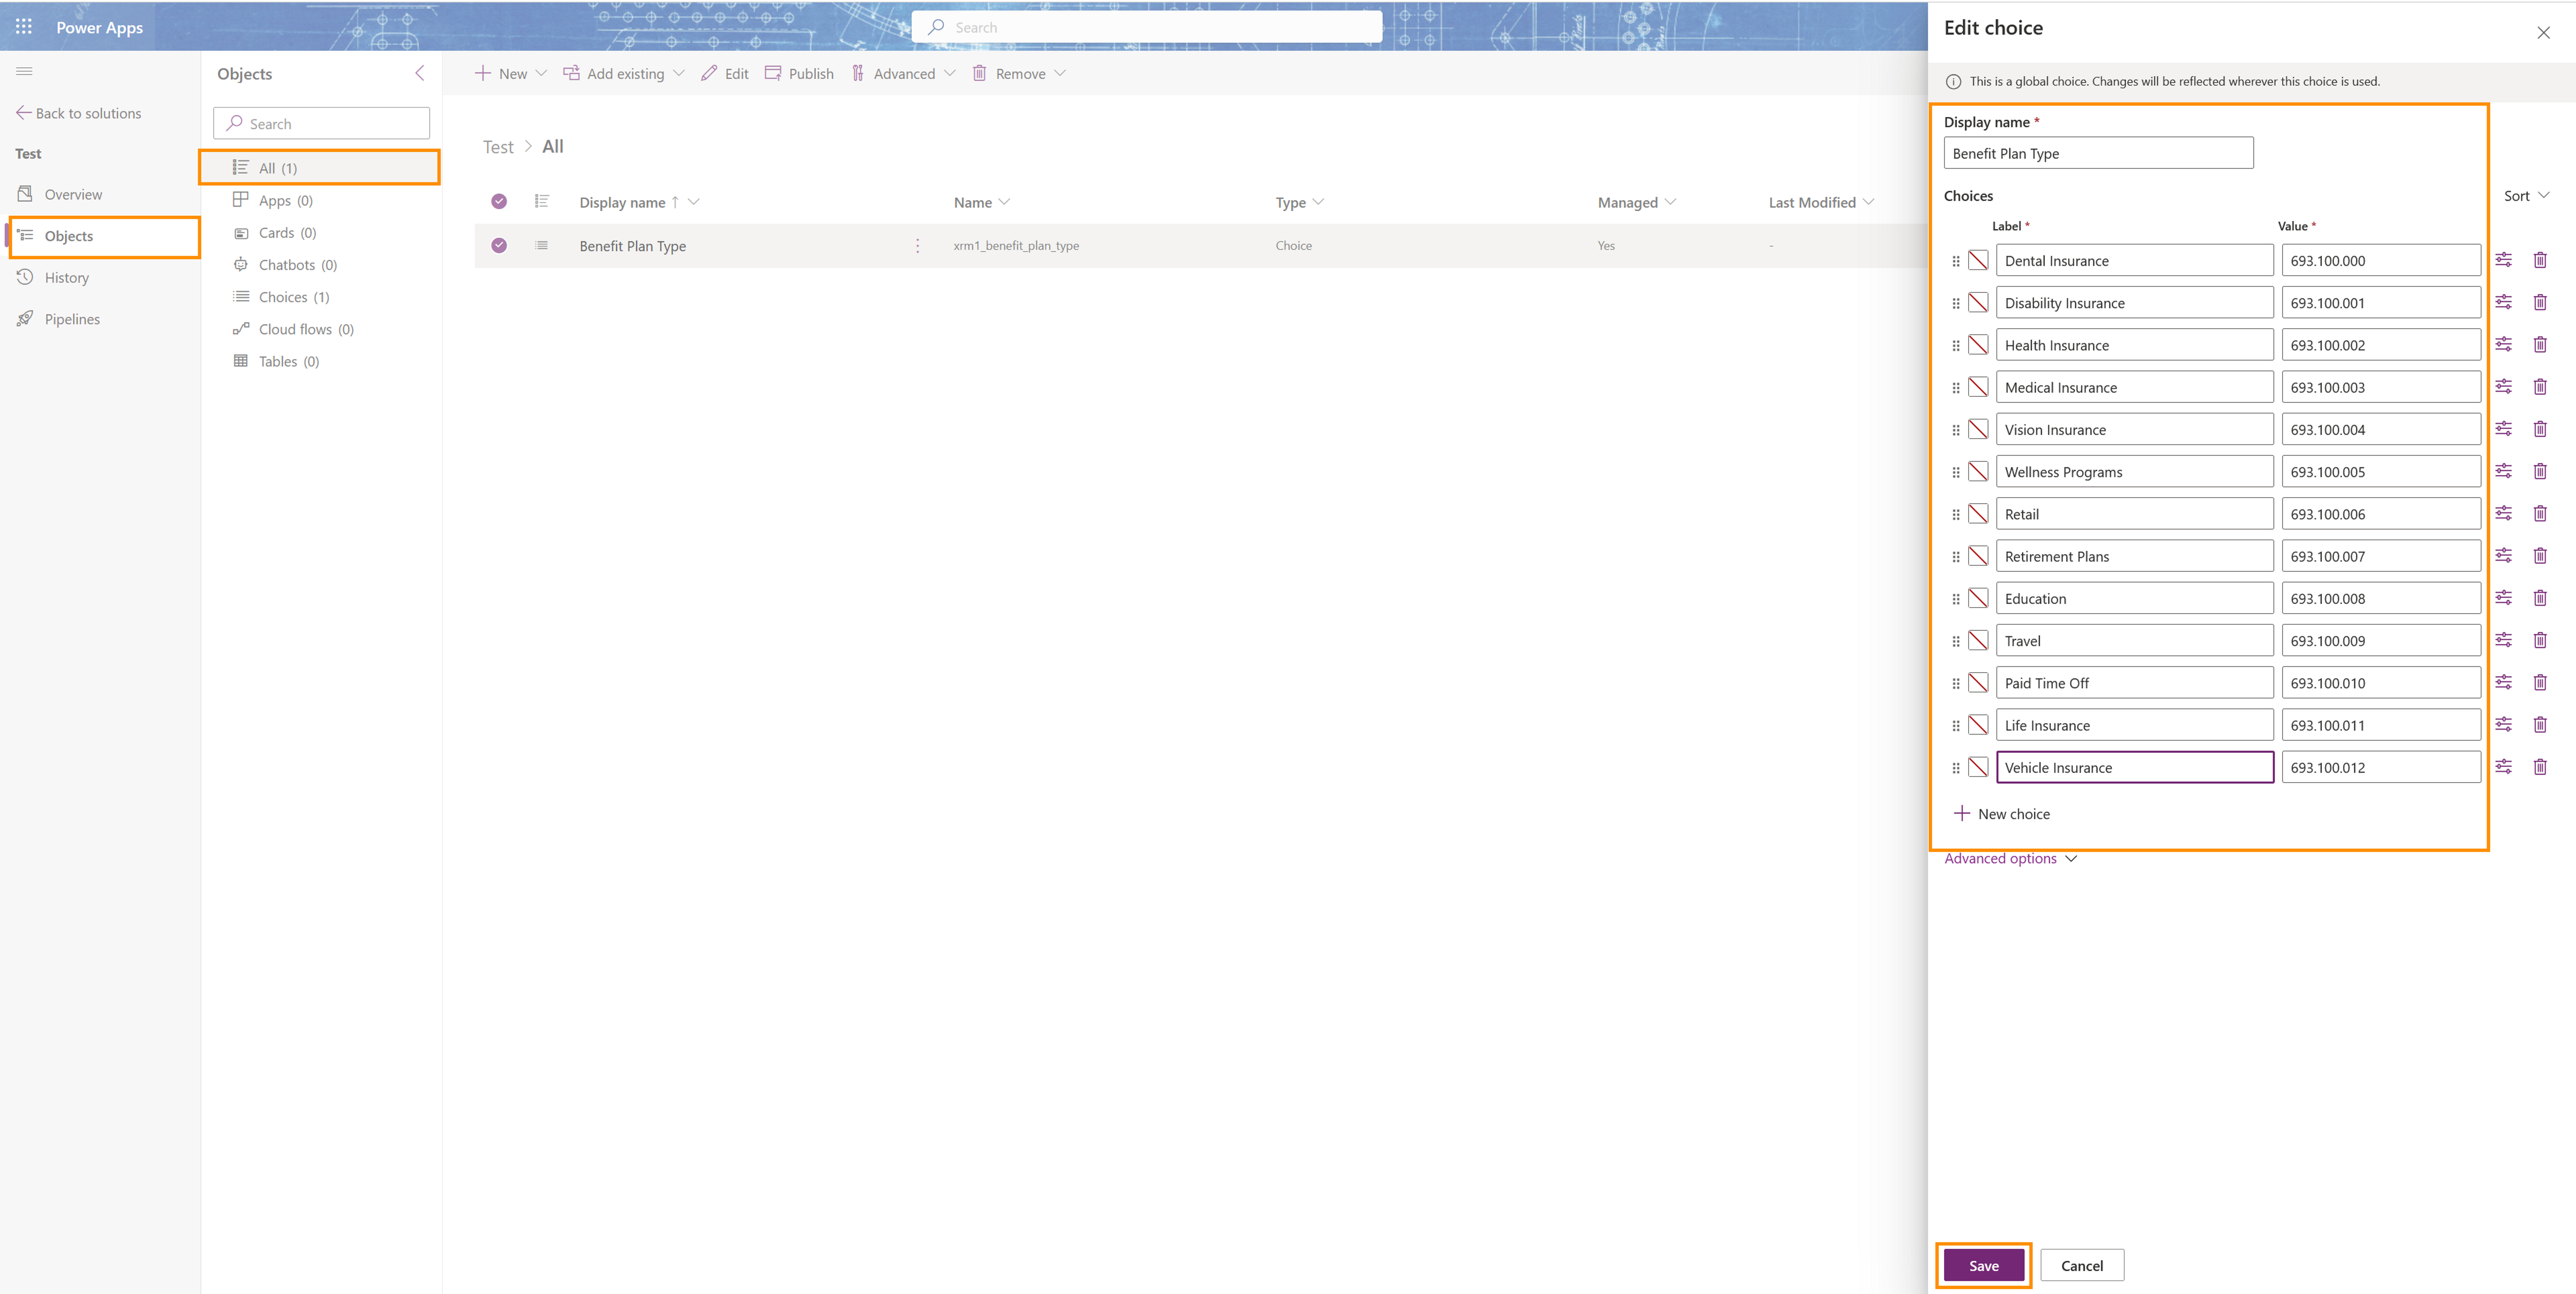Open additional properties for Wellness Programs

click(2503, 471)
